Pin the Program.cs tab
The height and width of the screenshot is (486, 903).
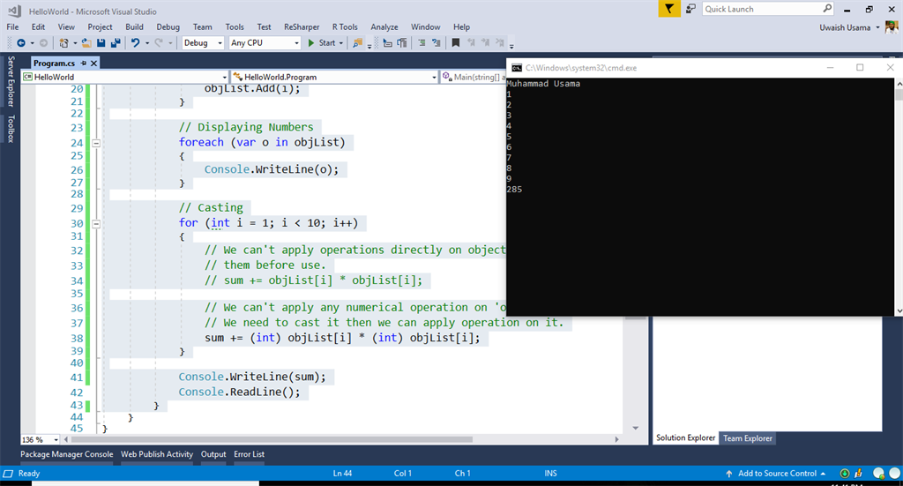(x=83, y=64)
